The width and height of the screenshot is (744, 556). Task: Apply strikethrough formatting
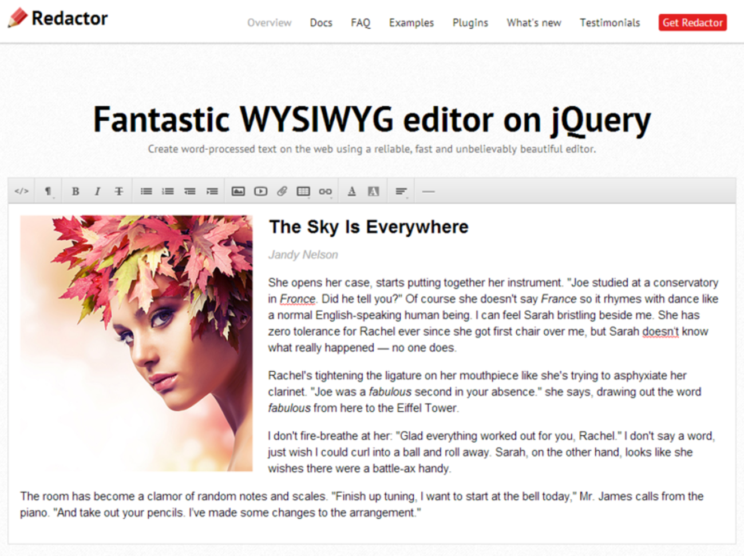tap(119, 191)
